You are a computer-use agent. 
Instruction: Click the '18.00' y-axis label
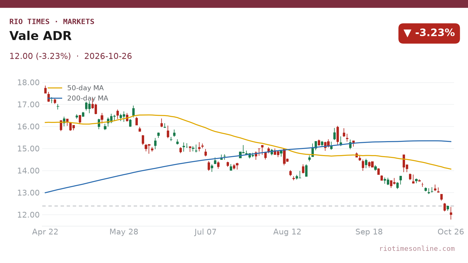point(28,83)
